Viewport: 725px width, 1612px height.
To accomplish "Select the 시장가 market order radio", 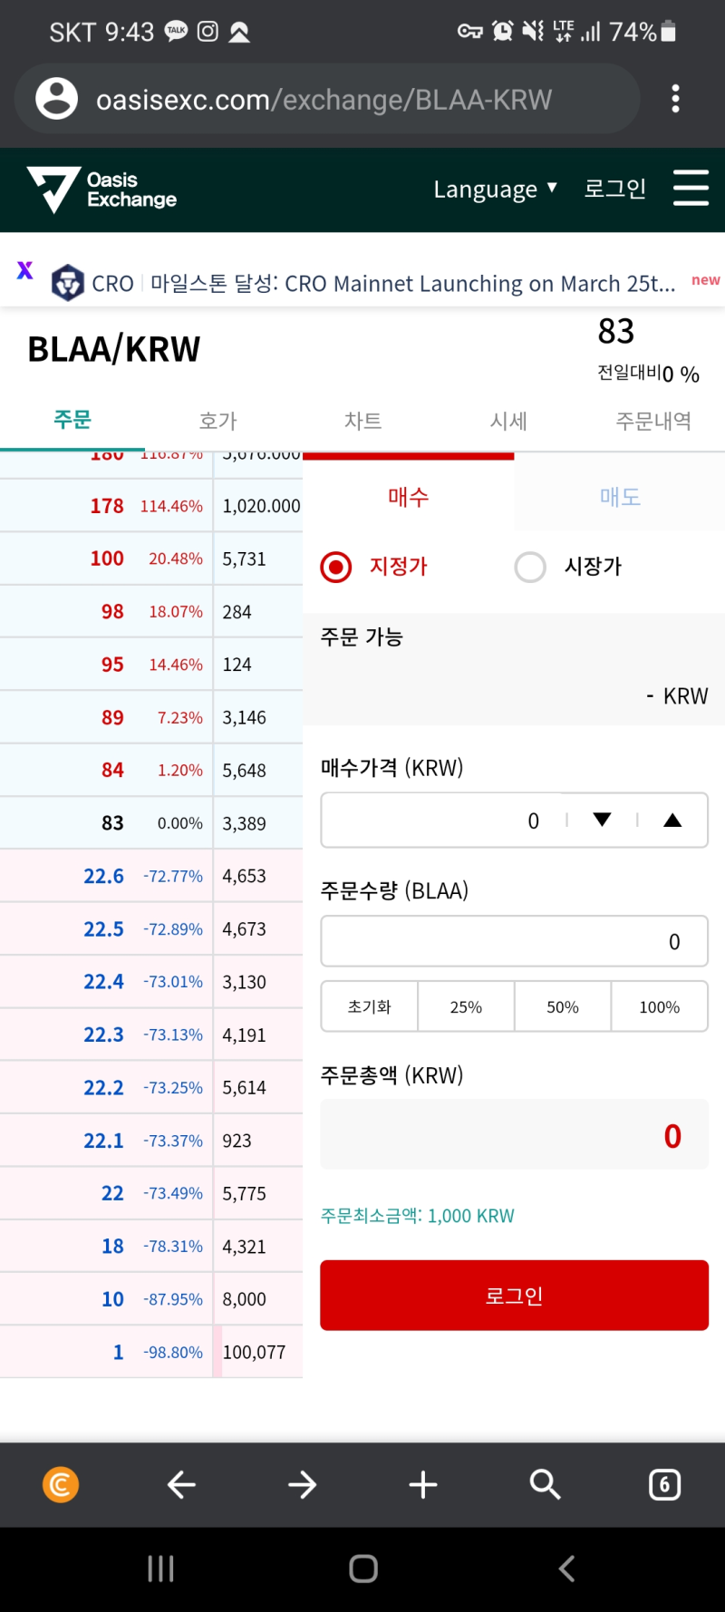I will [530, 567].
